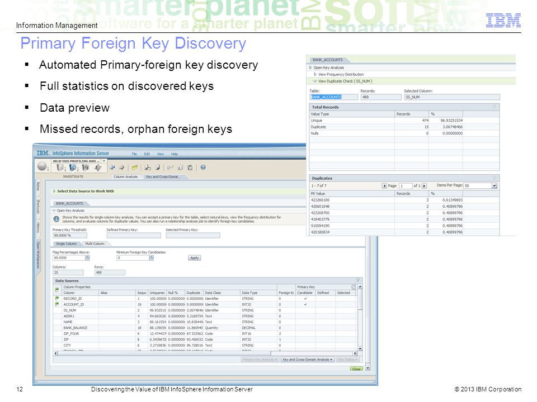Select the ZIP_FOUR row in Data Sources
The height and width of the screenshot is (402, 537).
click(205, 334)
